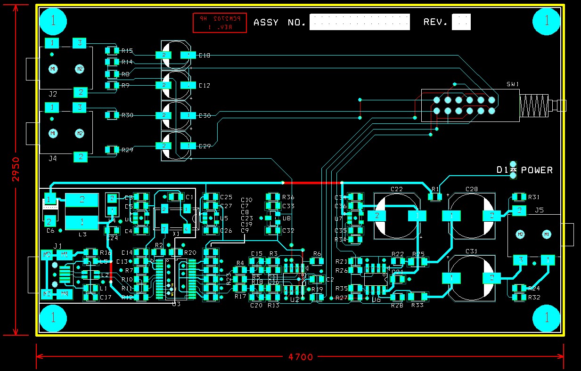Click the 'R30' resistor label

click(127, 115)
